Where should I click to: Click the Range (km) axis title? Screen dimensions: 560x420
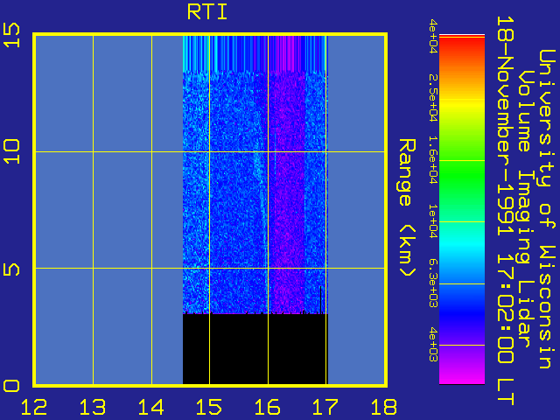[407, 207]
